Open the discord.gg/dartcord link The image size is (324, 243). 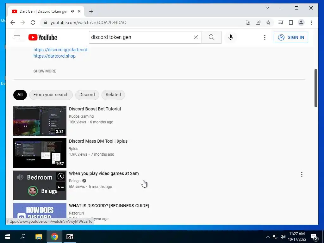pyautogui.click(x=60, y=50)
